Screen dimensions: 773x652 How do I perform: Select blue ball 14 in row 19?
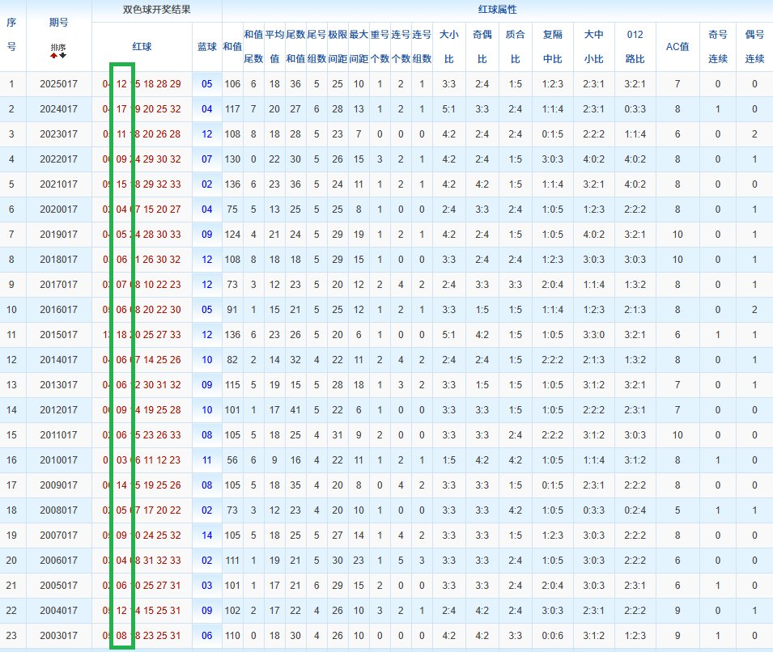[x=207, y=536]
